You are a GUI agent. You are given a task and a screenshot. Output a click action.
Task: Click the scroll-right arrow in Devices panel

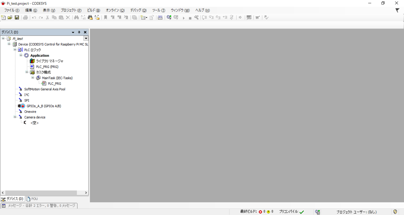coord(86,193)
